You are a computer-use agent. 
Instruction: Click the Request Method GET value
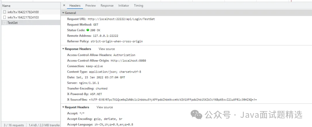[96, 24]
